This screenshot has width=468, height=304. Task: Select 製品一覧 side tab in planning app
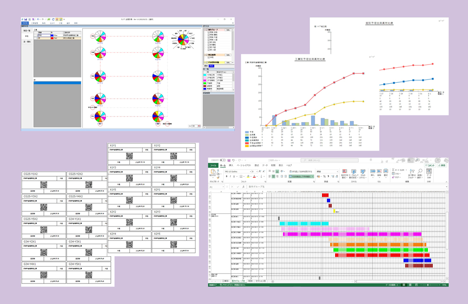[27, 31]
